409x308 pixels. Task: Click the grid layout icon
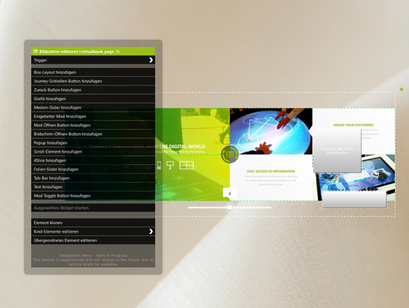tap(187, 166)
